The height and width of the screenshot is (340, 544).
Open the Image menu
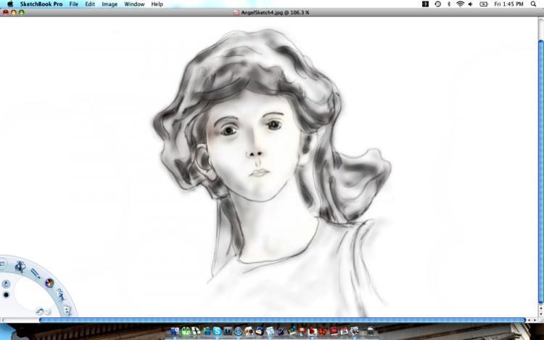coord(110,4)
